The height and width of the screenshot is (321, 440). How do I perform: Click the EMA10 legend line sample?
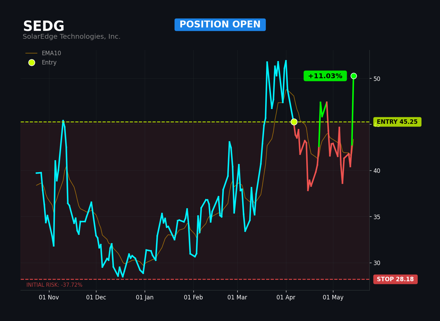coord(32,53)
